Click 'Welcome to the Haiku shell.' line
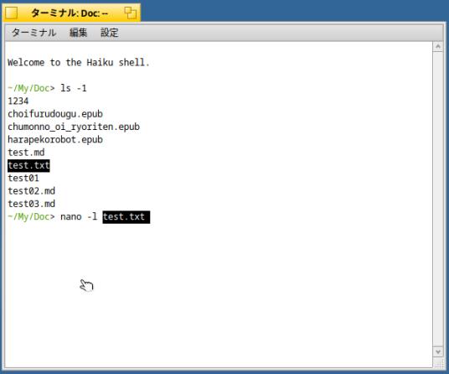 [x=79, y=63]
